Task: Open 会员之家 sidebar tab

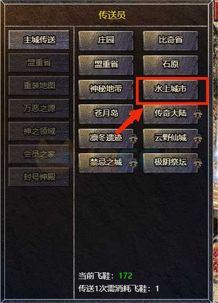Action: (39, 154)
